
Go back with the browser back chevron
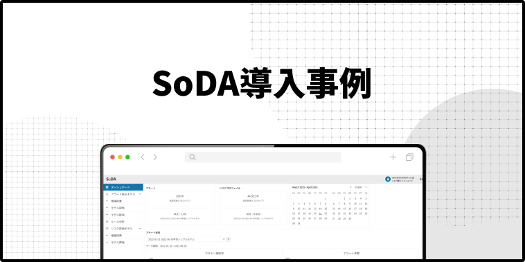coord(142,157)
